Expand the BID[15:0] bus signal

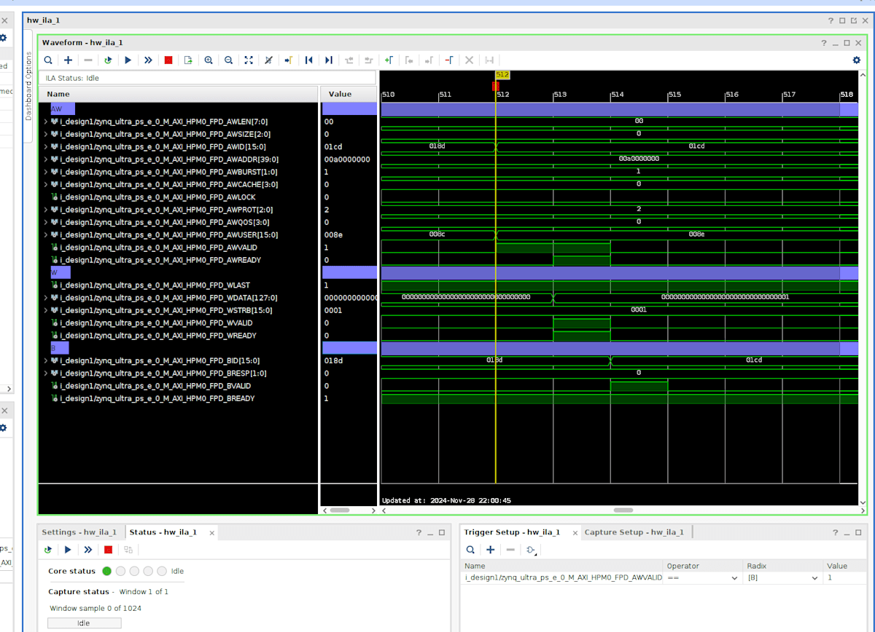click(x=45, y=360)
